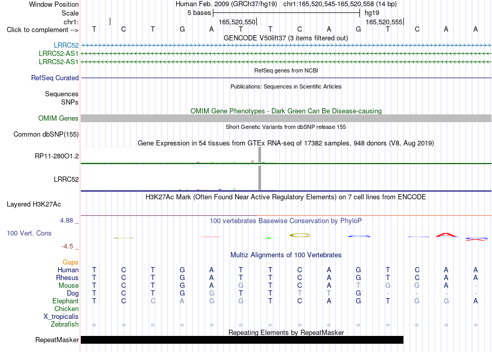Click 'Repeating Elements by RepeatMasker' title

(286, 332)
